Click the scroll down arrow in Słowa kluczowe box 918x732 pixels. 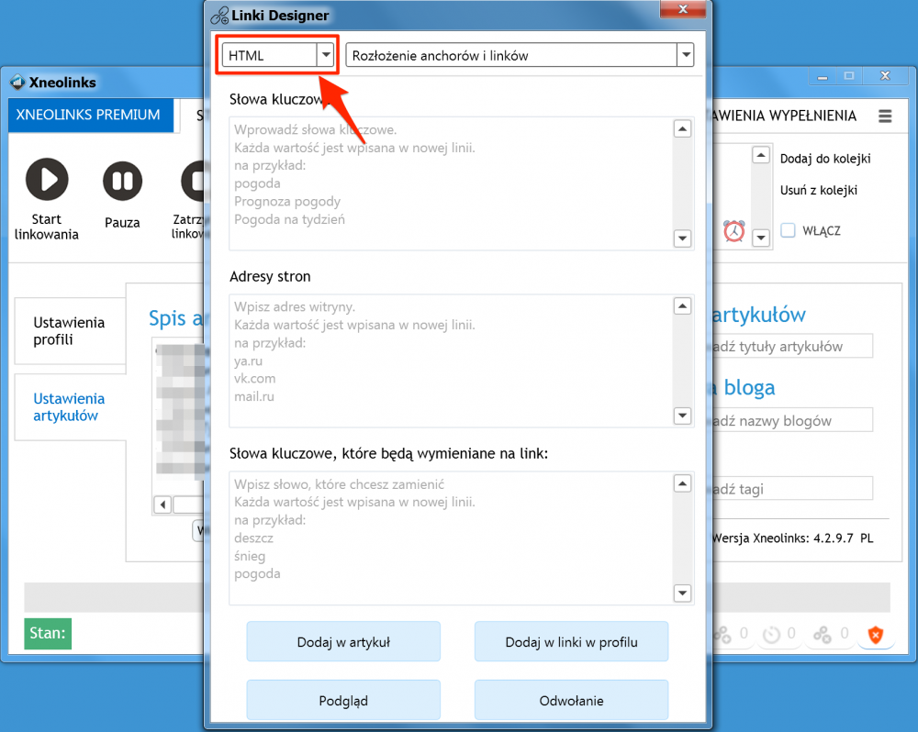(683, 238)
